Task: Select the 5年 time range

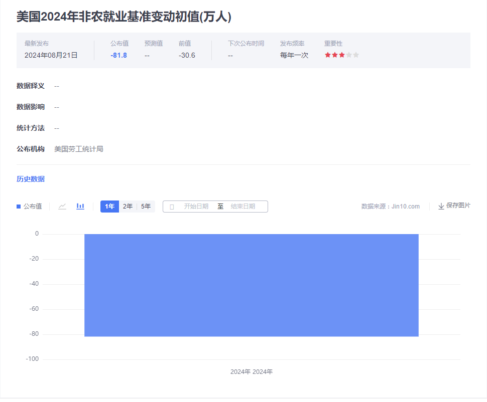Action: 146,207
